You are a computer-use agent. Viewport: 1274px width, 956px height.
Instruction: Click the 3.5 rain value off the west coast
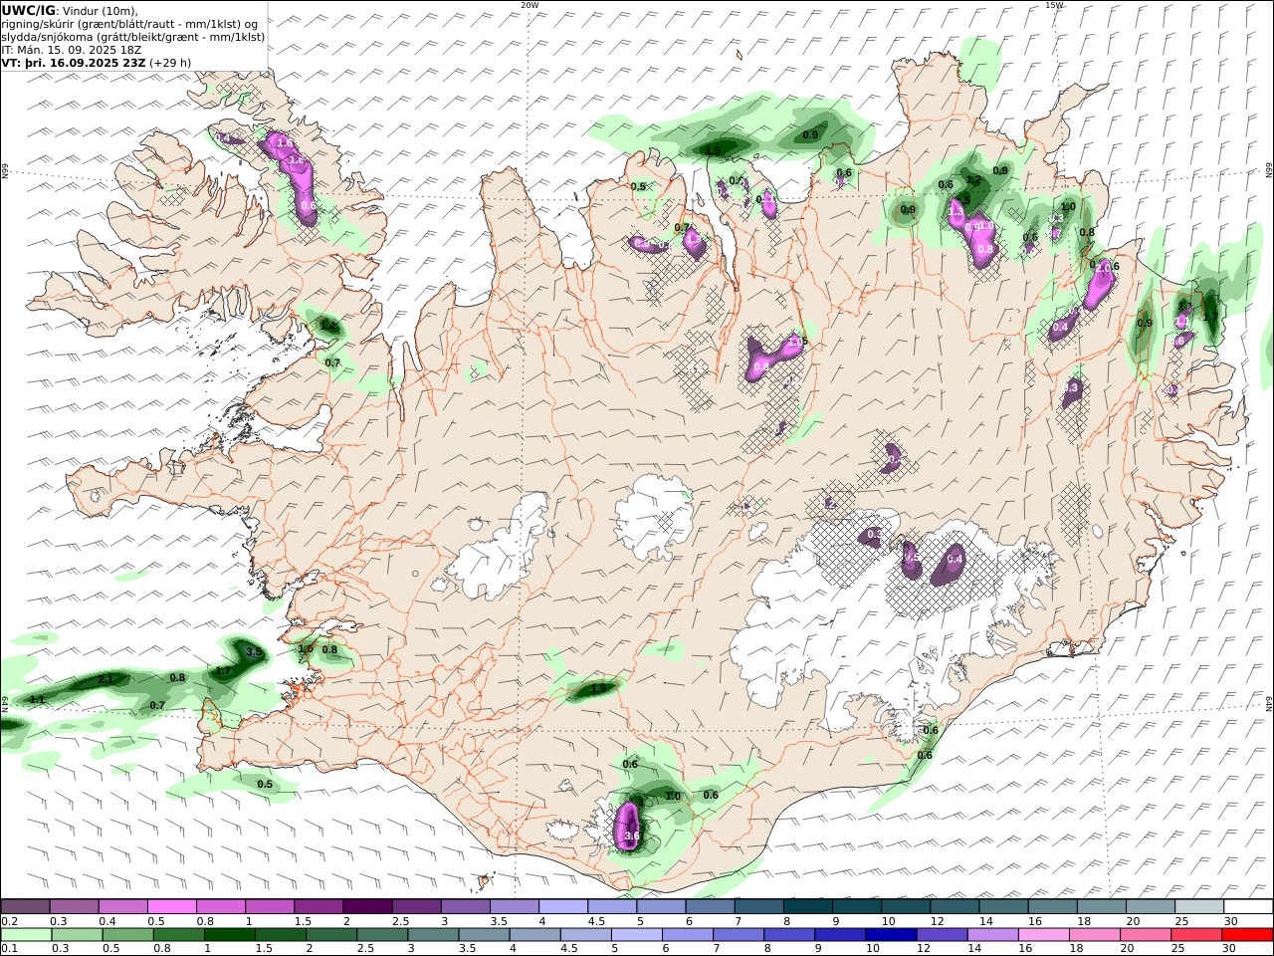coord(254,652)
